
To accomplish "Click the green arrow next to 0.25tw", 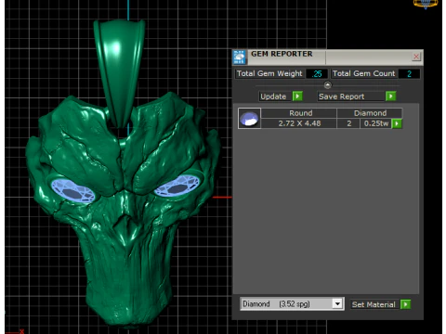I will tap(397, 123).
